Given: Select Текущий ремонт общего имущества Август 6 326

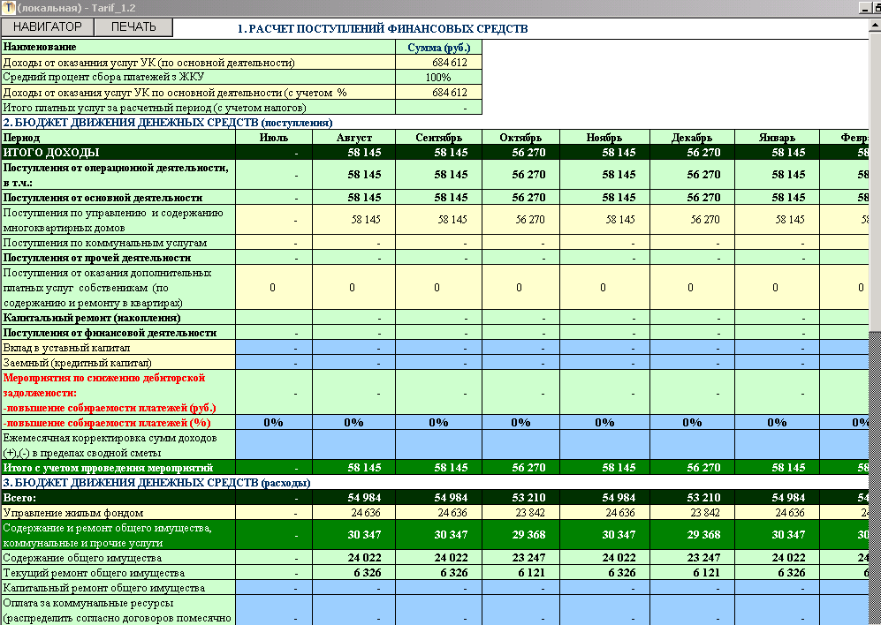Looking at the screenshot, I should (x=354, y=573).
